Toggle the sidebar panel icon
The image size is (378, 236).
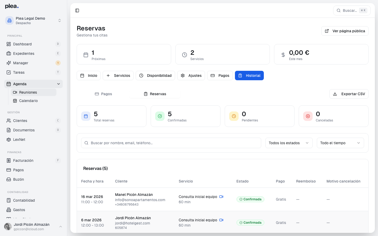(x=77, y=10)
